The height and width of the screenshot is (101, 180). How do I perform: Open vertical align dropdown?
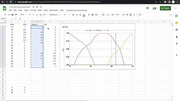(108, 15)
